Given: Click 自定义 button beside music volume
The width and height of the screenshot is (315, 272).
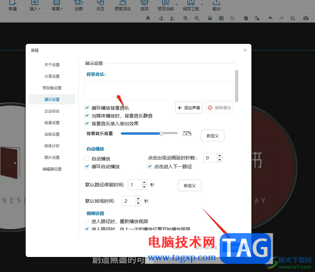Looking at the screenshot, I should pos(213,136).
